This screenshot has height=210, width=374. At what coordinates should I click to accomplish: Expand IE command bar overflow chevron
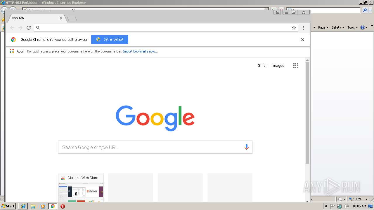tap(372, 26)
